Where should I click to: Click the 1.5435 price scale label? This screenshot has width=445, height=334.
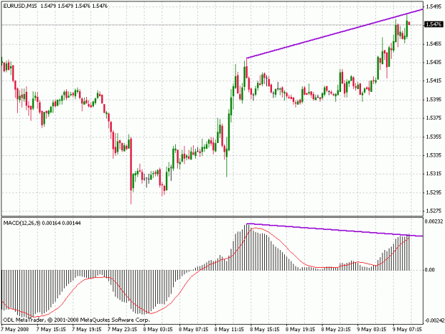pyautogui.click(x=434, y=62)
